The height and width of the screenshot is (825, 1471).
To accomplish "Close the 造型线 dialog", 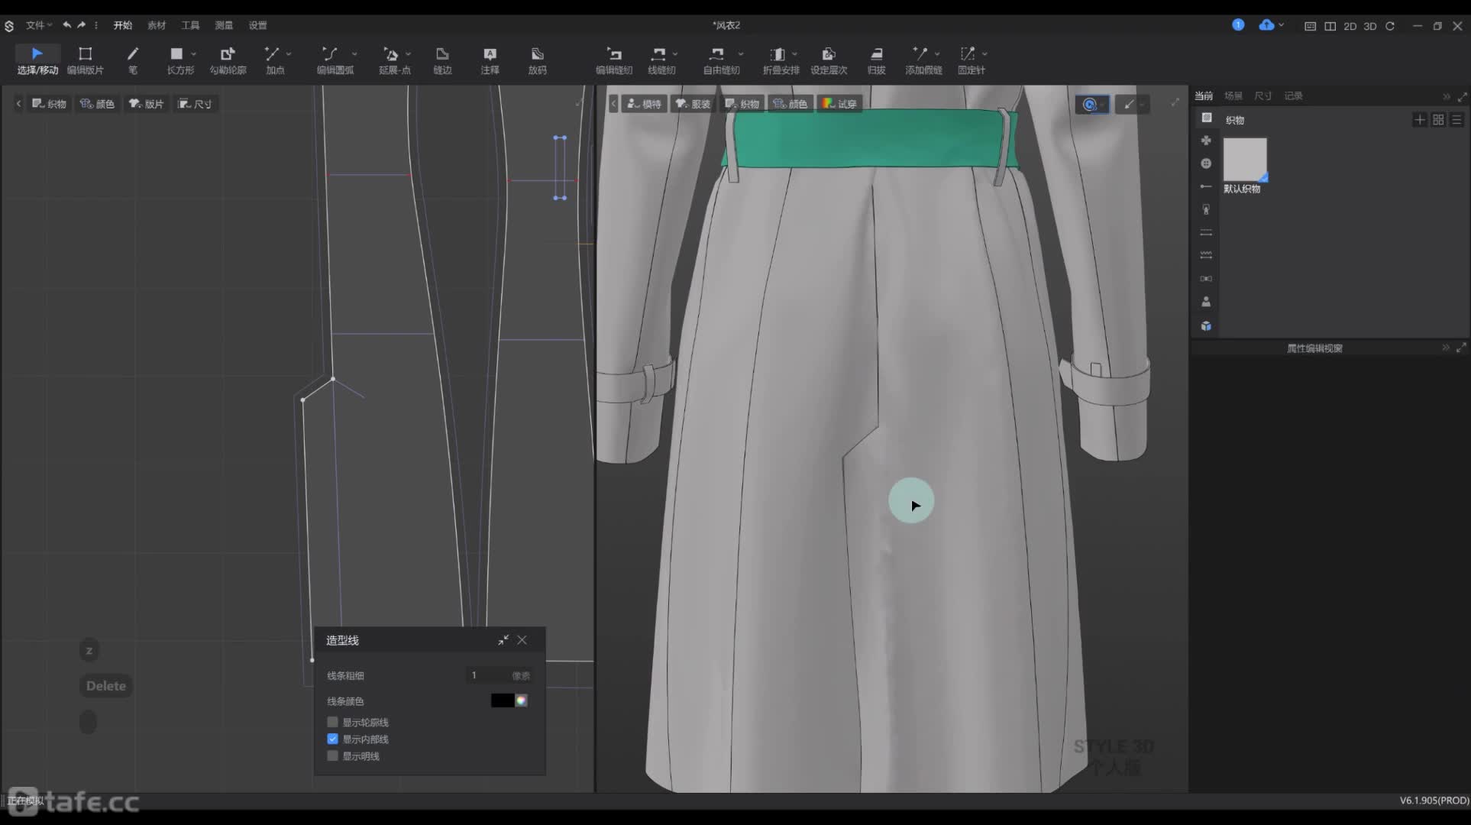I will 522,640.
